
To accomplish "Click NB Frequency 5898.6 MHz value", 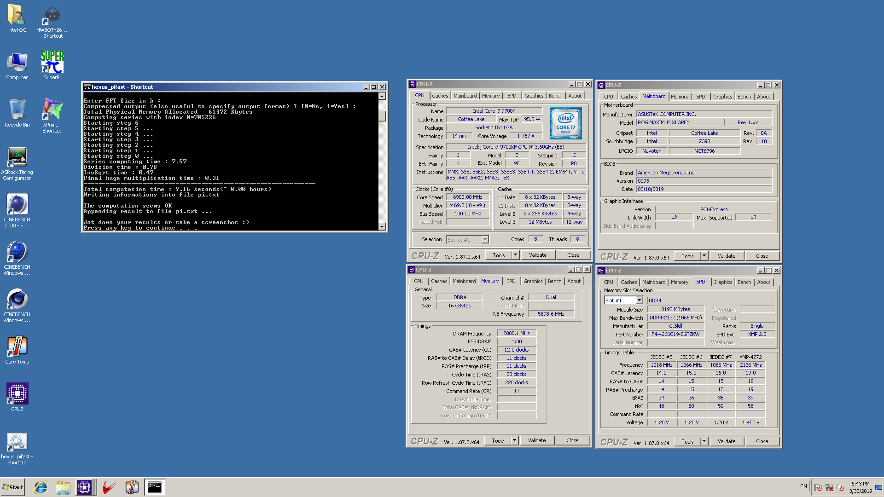I will [x=551, y=314].
